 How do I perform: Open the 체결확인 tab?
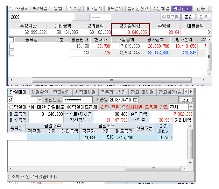pos(40,92)
